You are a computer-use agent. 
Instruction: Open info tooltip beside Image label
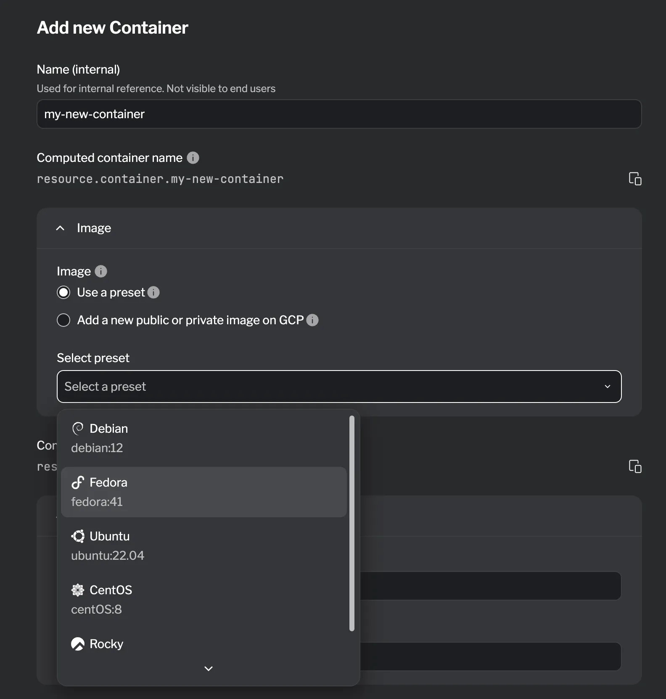coord(101,271)
